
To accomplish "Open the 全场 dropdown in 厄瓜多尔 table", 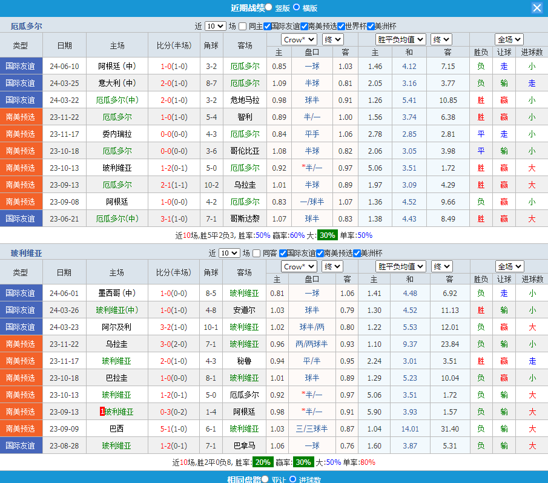I will pyautogui.click(x=509, y=39).
